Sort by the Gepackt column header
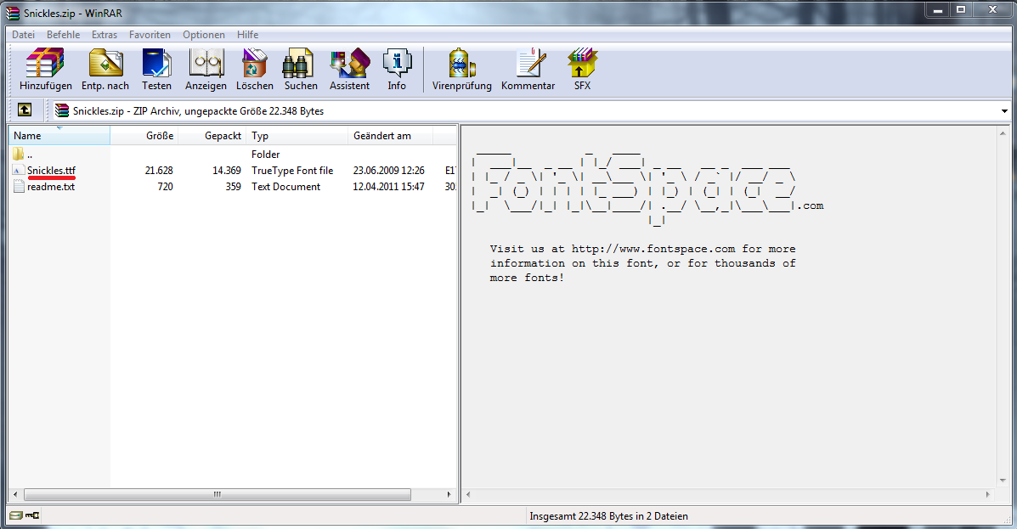1017x529 pixels. [x=212, y=136]
